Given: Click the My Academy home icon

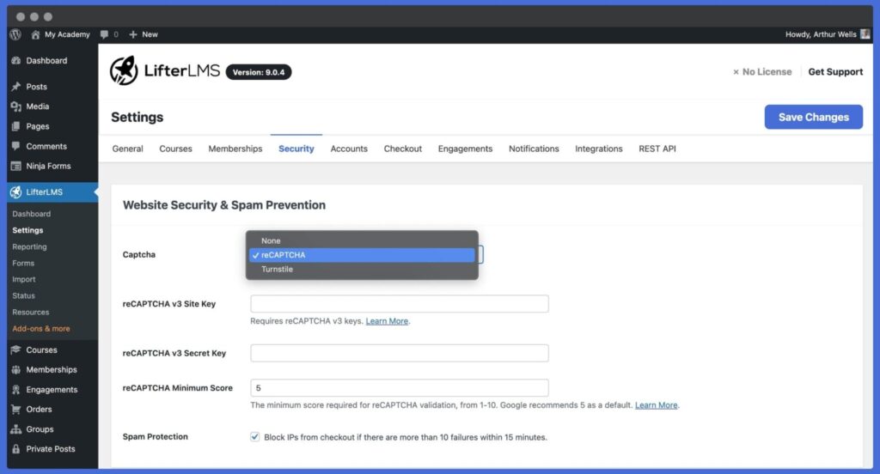Looking at the screenshot, I should coord(35,34).
